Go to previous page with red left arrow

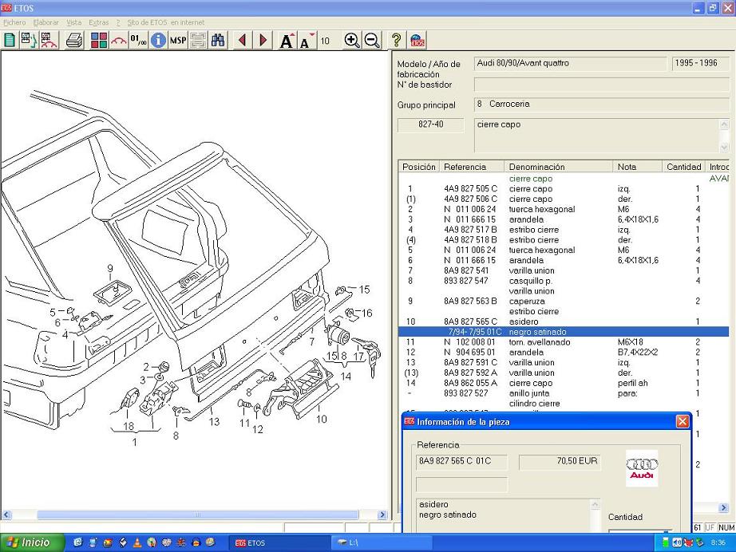click(x=242, y=41)
